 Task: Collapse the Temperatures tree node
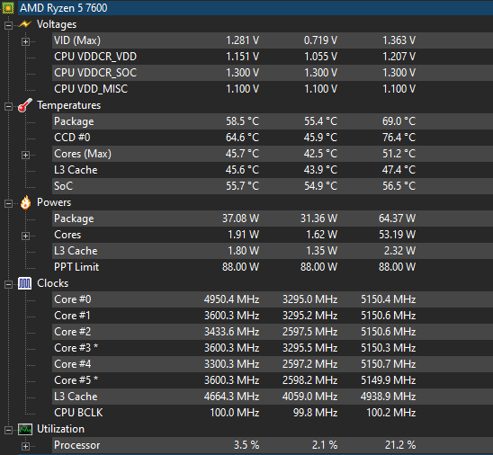8,106
